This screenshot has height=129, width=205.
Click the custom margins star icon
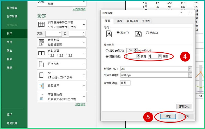tap(41, 86)
